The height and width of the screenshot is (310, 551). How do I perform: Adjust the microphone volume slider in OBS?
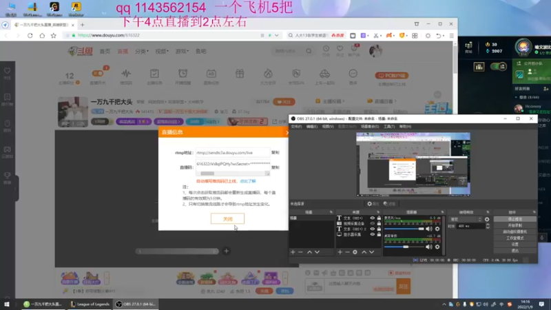pos(404,229)
